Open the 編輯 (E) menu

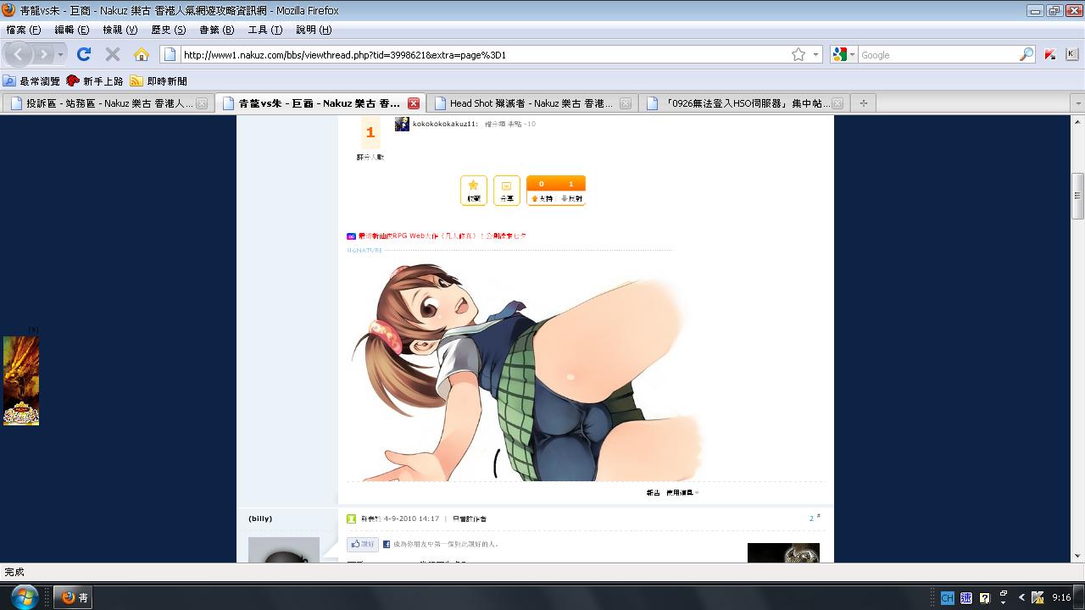[71, 30]
